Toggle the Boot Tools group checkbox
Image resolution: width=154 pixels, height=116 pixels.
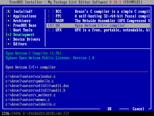pyautogui.click(x=9, y=30)
